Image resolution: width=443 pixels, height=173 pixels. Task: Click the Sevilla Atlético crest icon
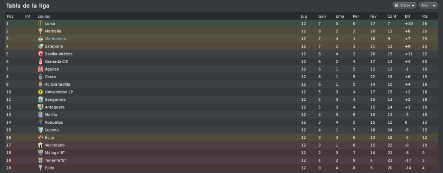coord(41,54)
